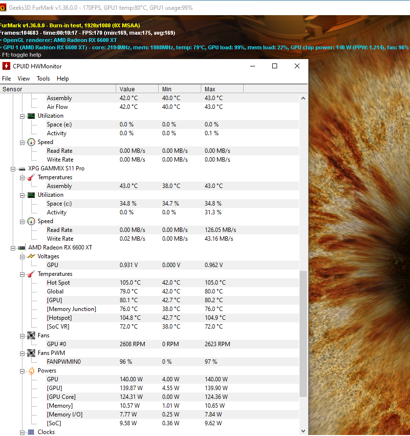Collapse the Fans PWM group
This screenshot has height=436, width=410.
coord(22,353)
